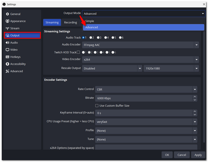Open the Audio Encoder dropdown
This screenshot has width=208, height=162.
pos(140,45)
